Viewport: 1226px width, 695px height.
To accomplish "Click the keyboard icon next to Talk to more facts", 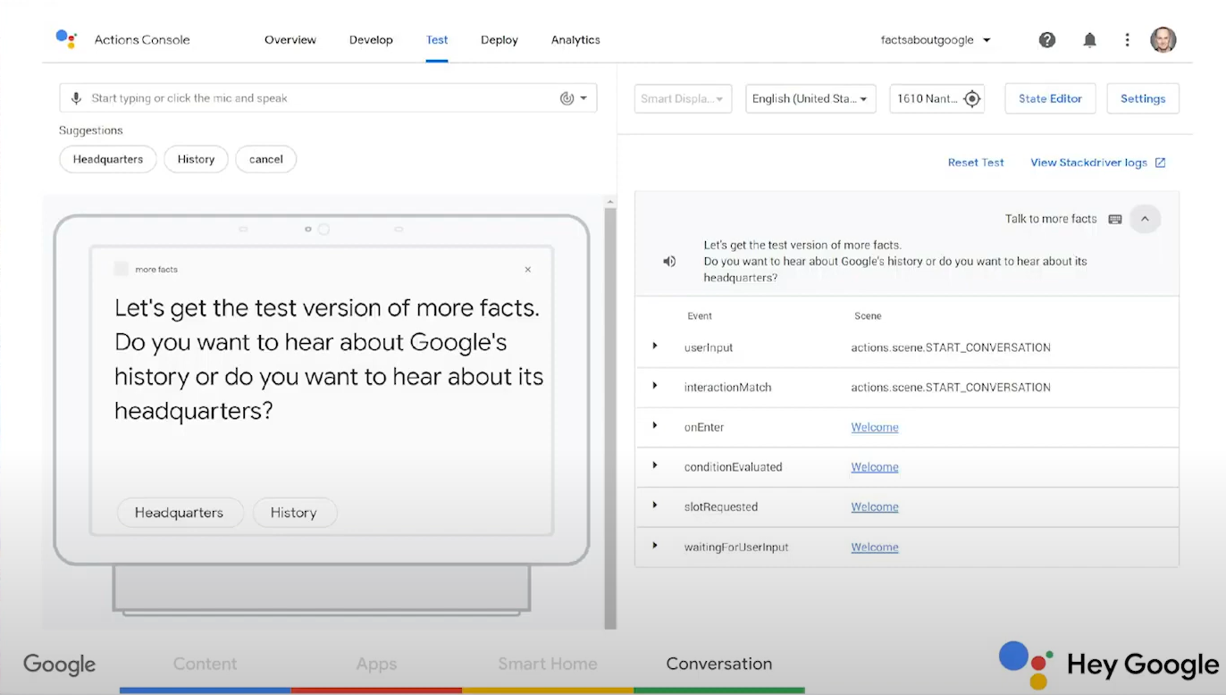I will tap(1115, 219).
